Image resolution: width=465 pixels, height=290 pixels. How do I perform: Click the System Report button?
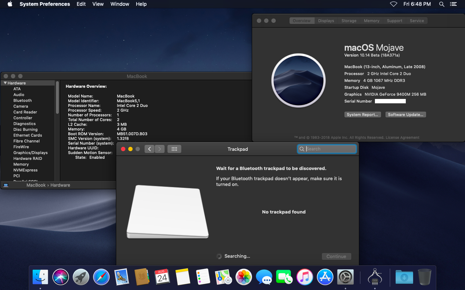pyautogui.click(x=362, y=115)
